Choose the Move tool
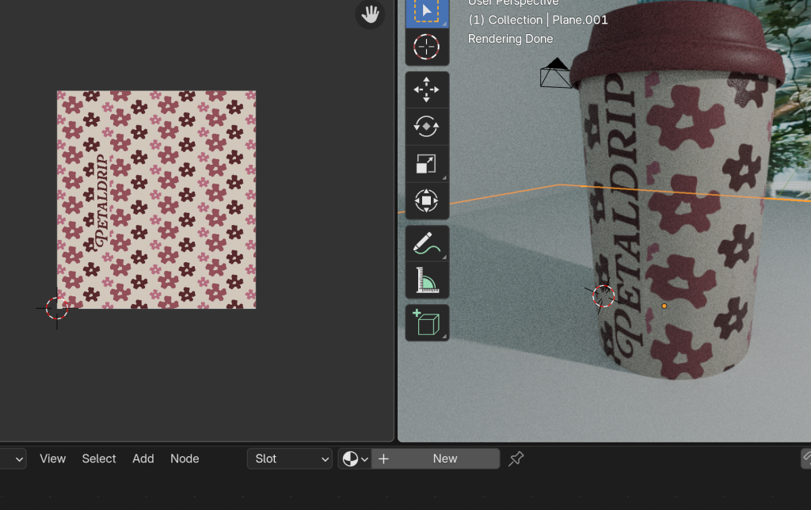Viewport: 811px width, 510px height. click(427, 89)
